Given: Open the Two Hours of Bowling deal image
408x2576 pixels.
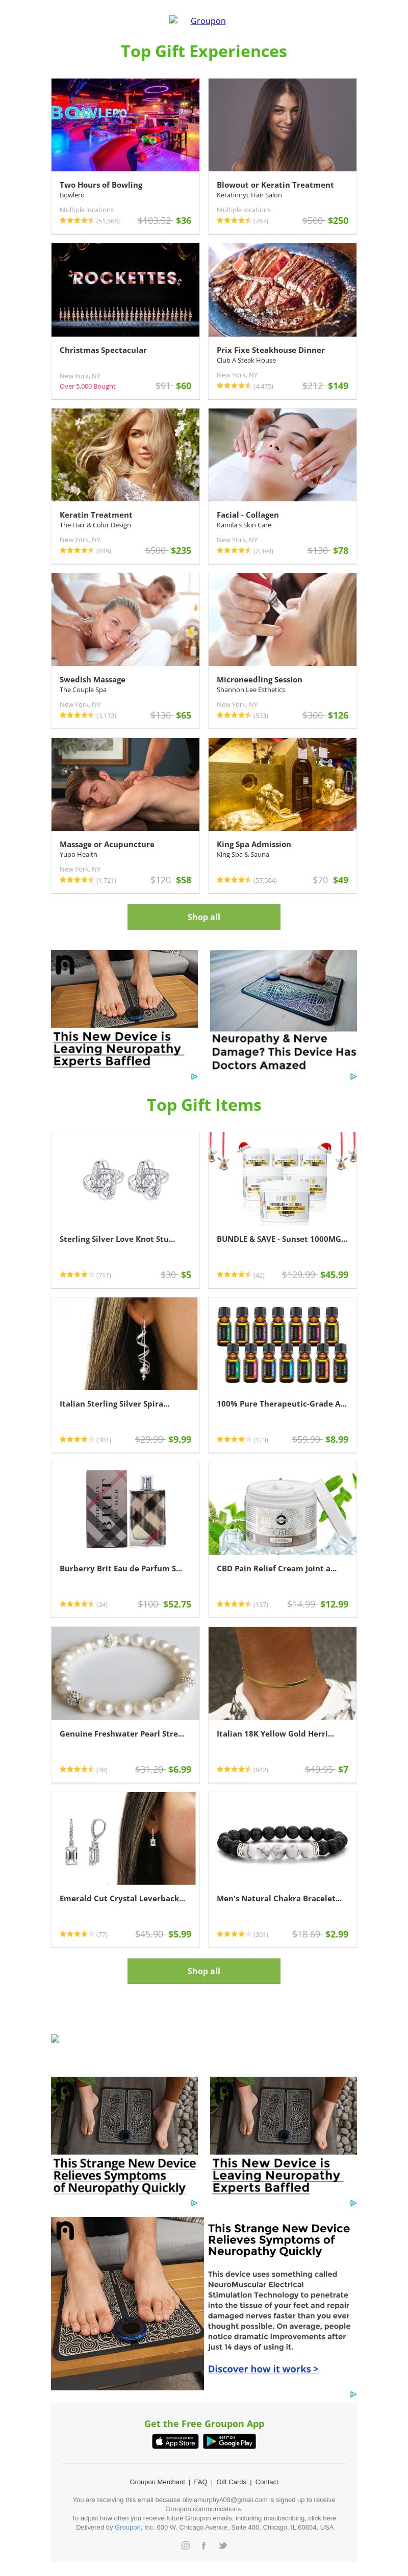Looking at the screenshot, I should point(125,125).
